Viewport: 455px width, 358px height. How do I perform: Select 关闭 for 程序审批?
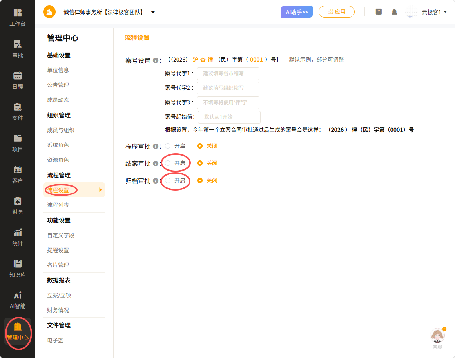199,146
